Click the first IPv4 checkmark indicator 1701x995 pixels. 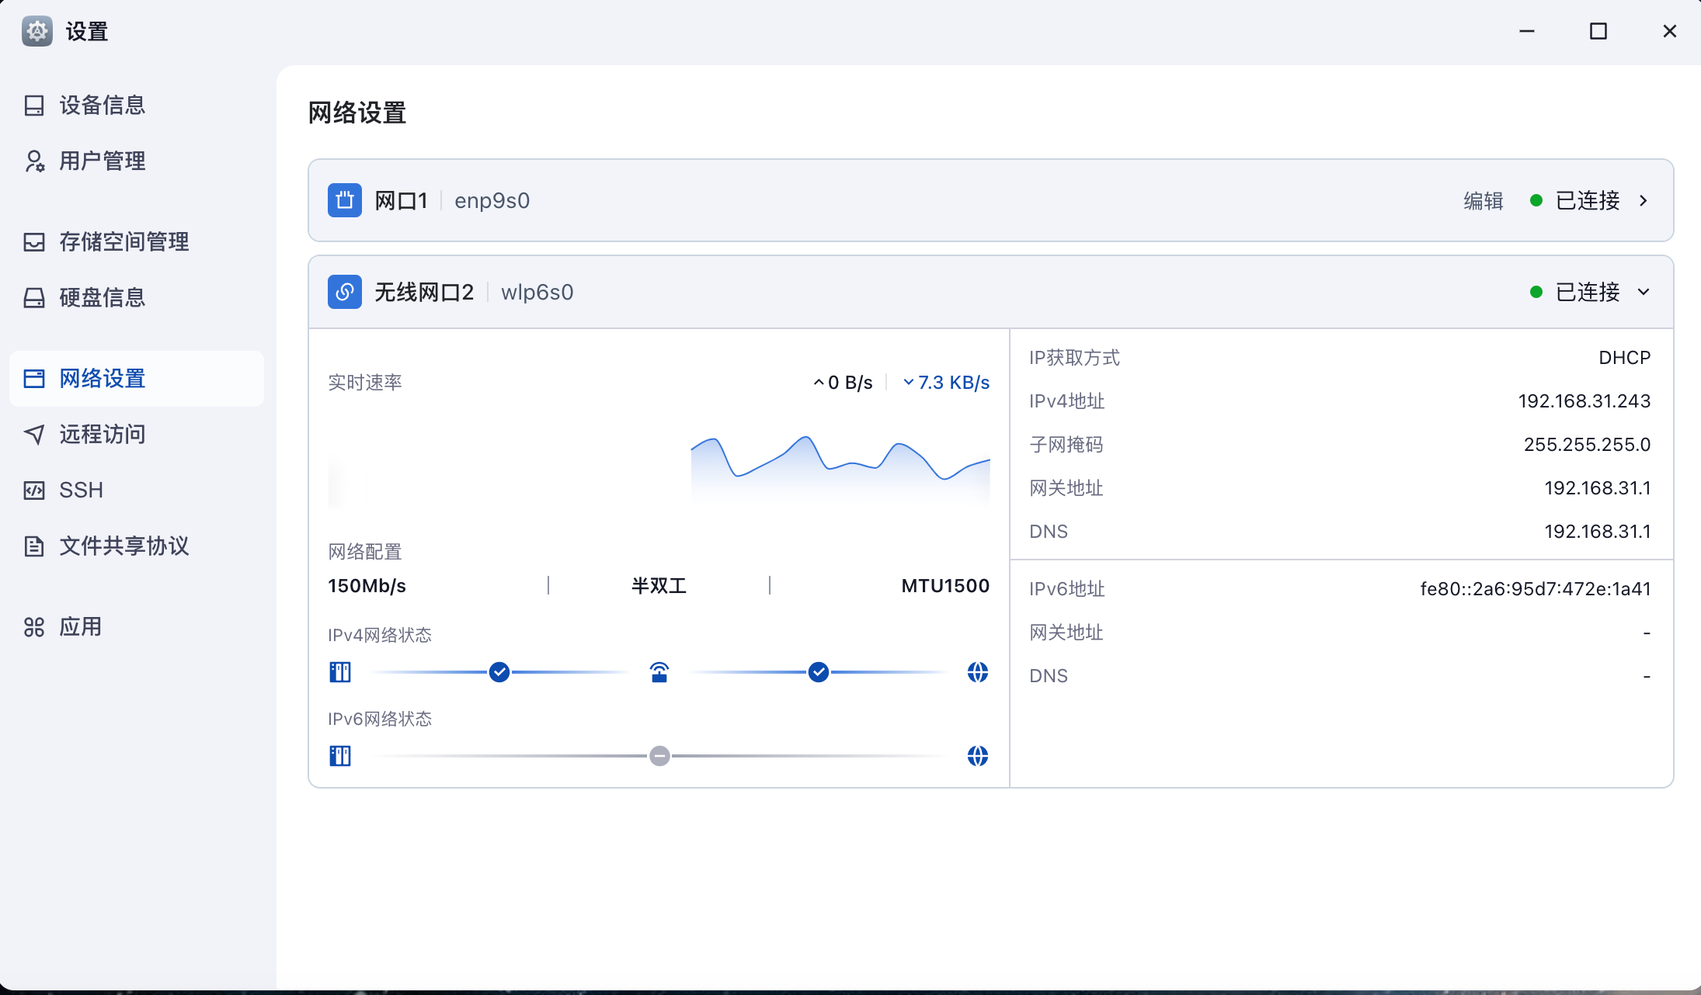(499, 672)
